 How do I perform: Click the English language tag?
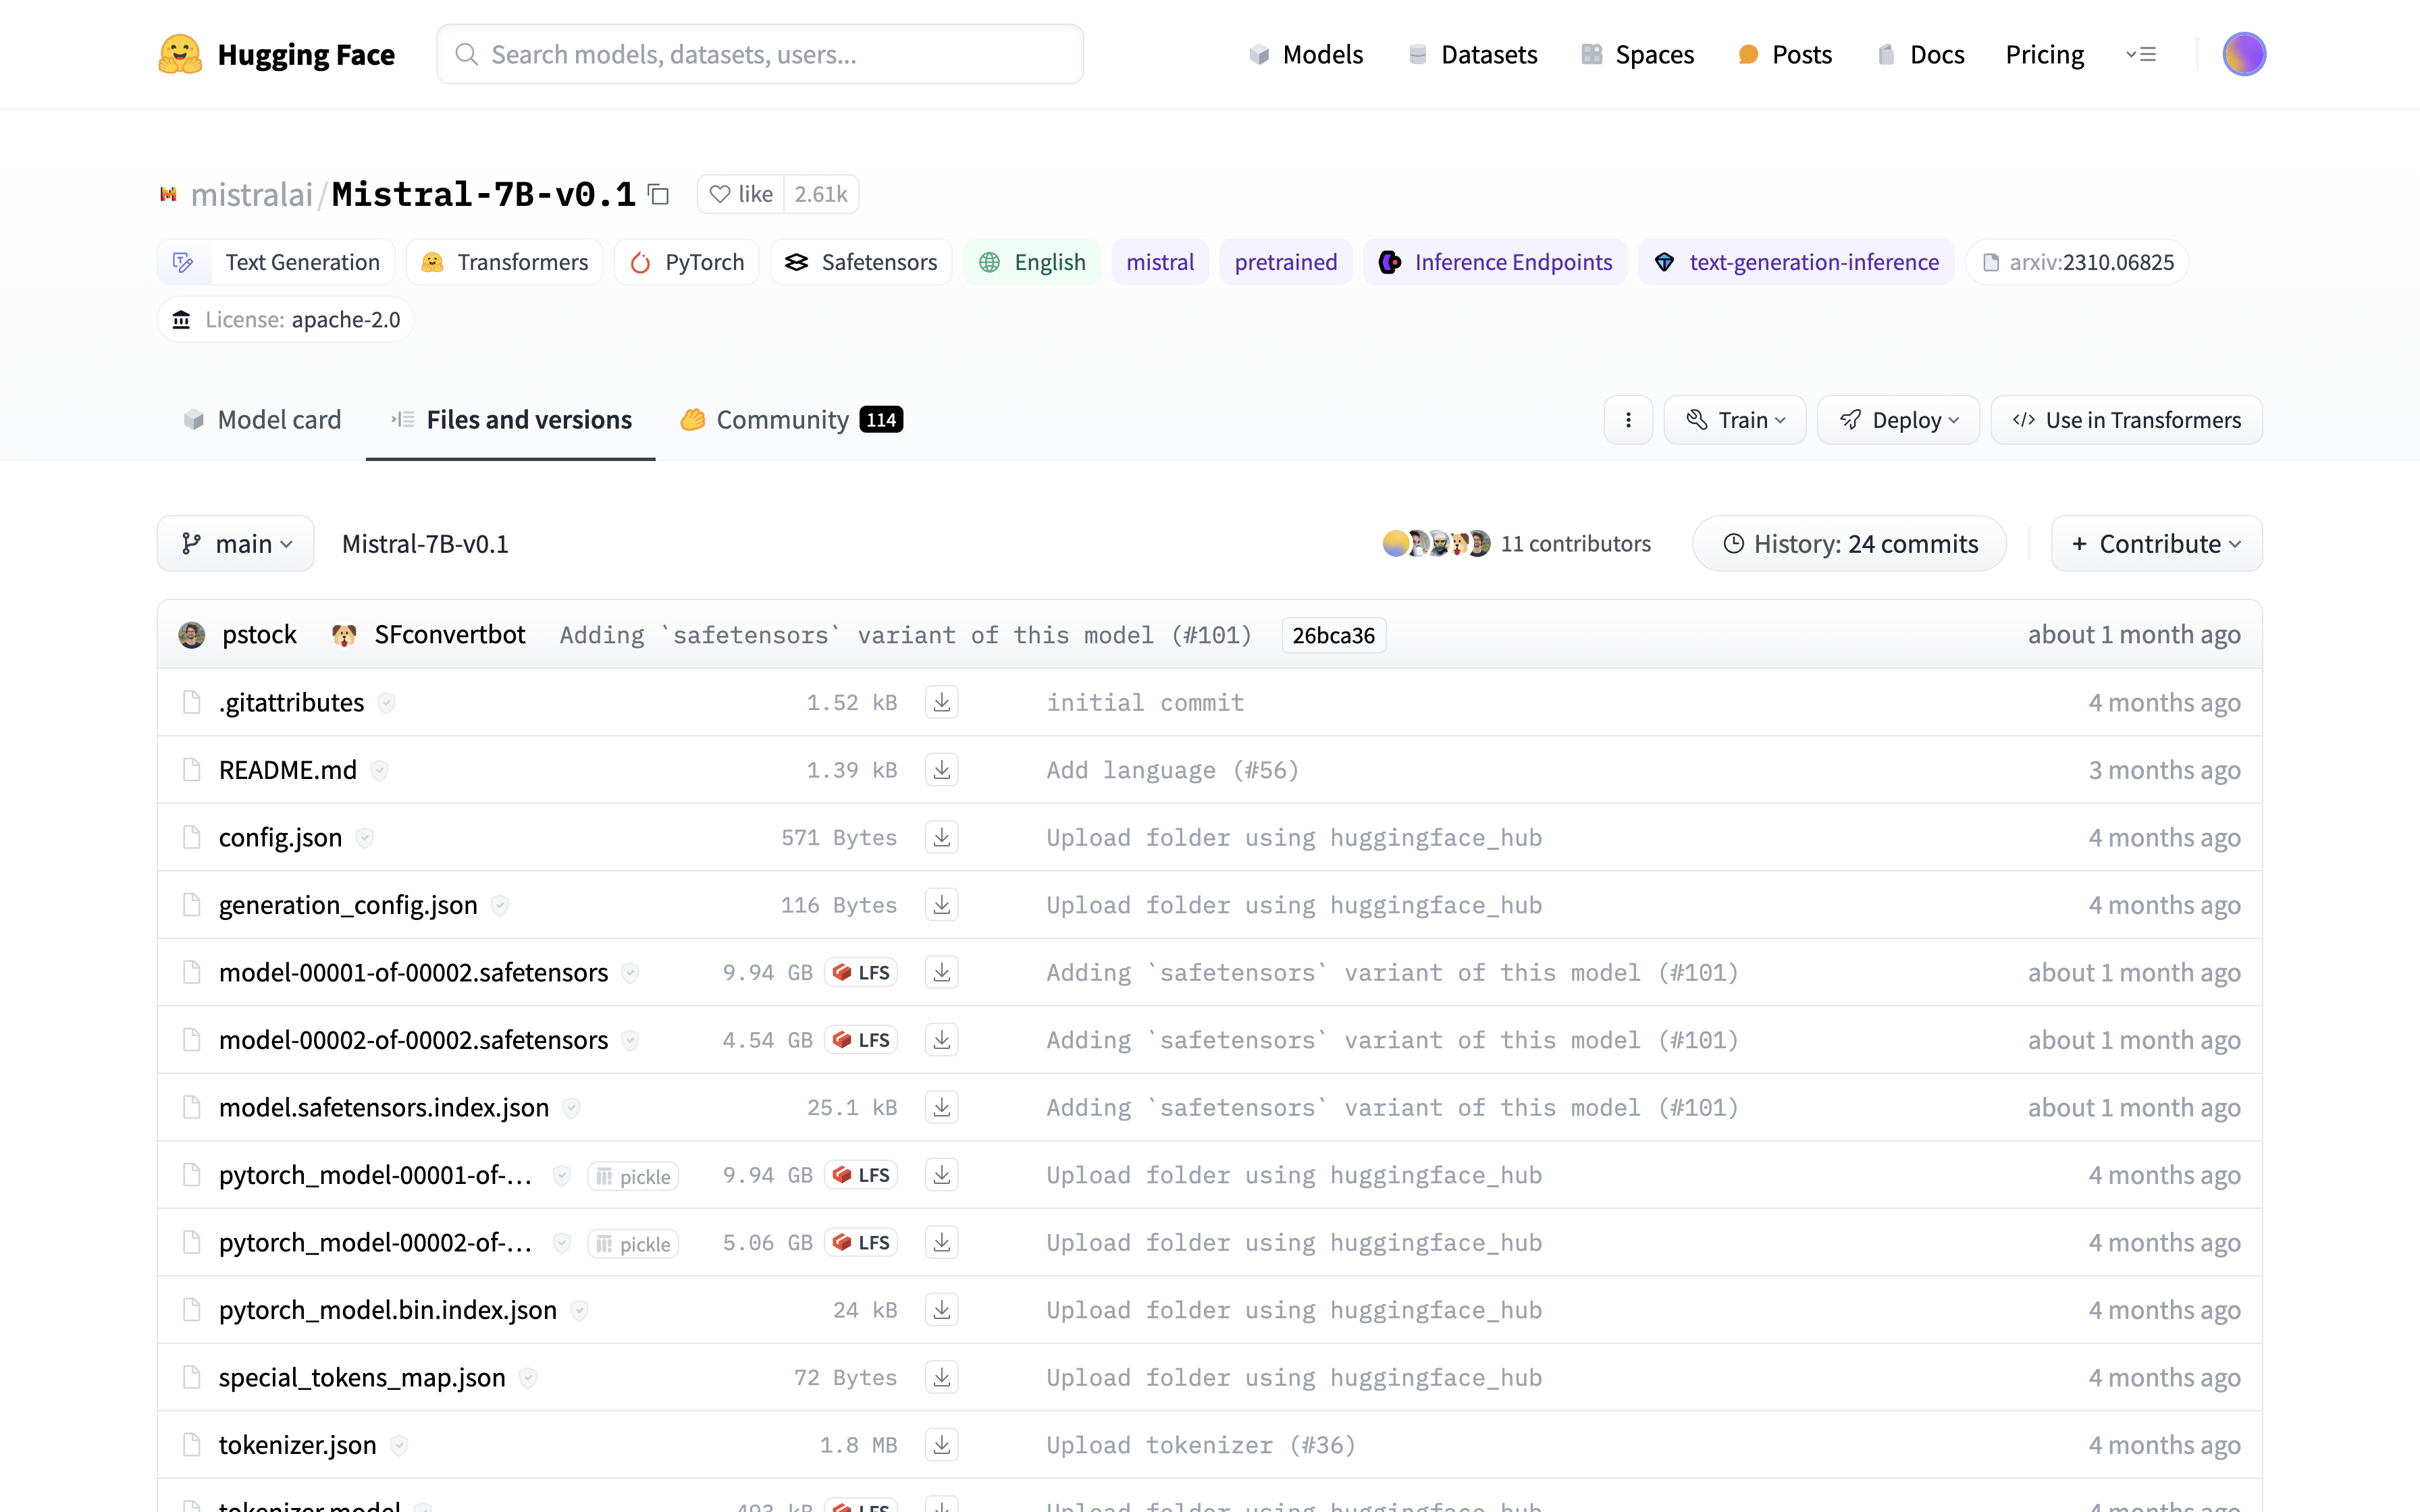[x=1032, y=262]
